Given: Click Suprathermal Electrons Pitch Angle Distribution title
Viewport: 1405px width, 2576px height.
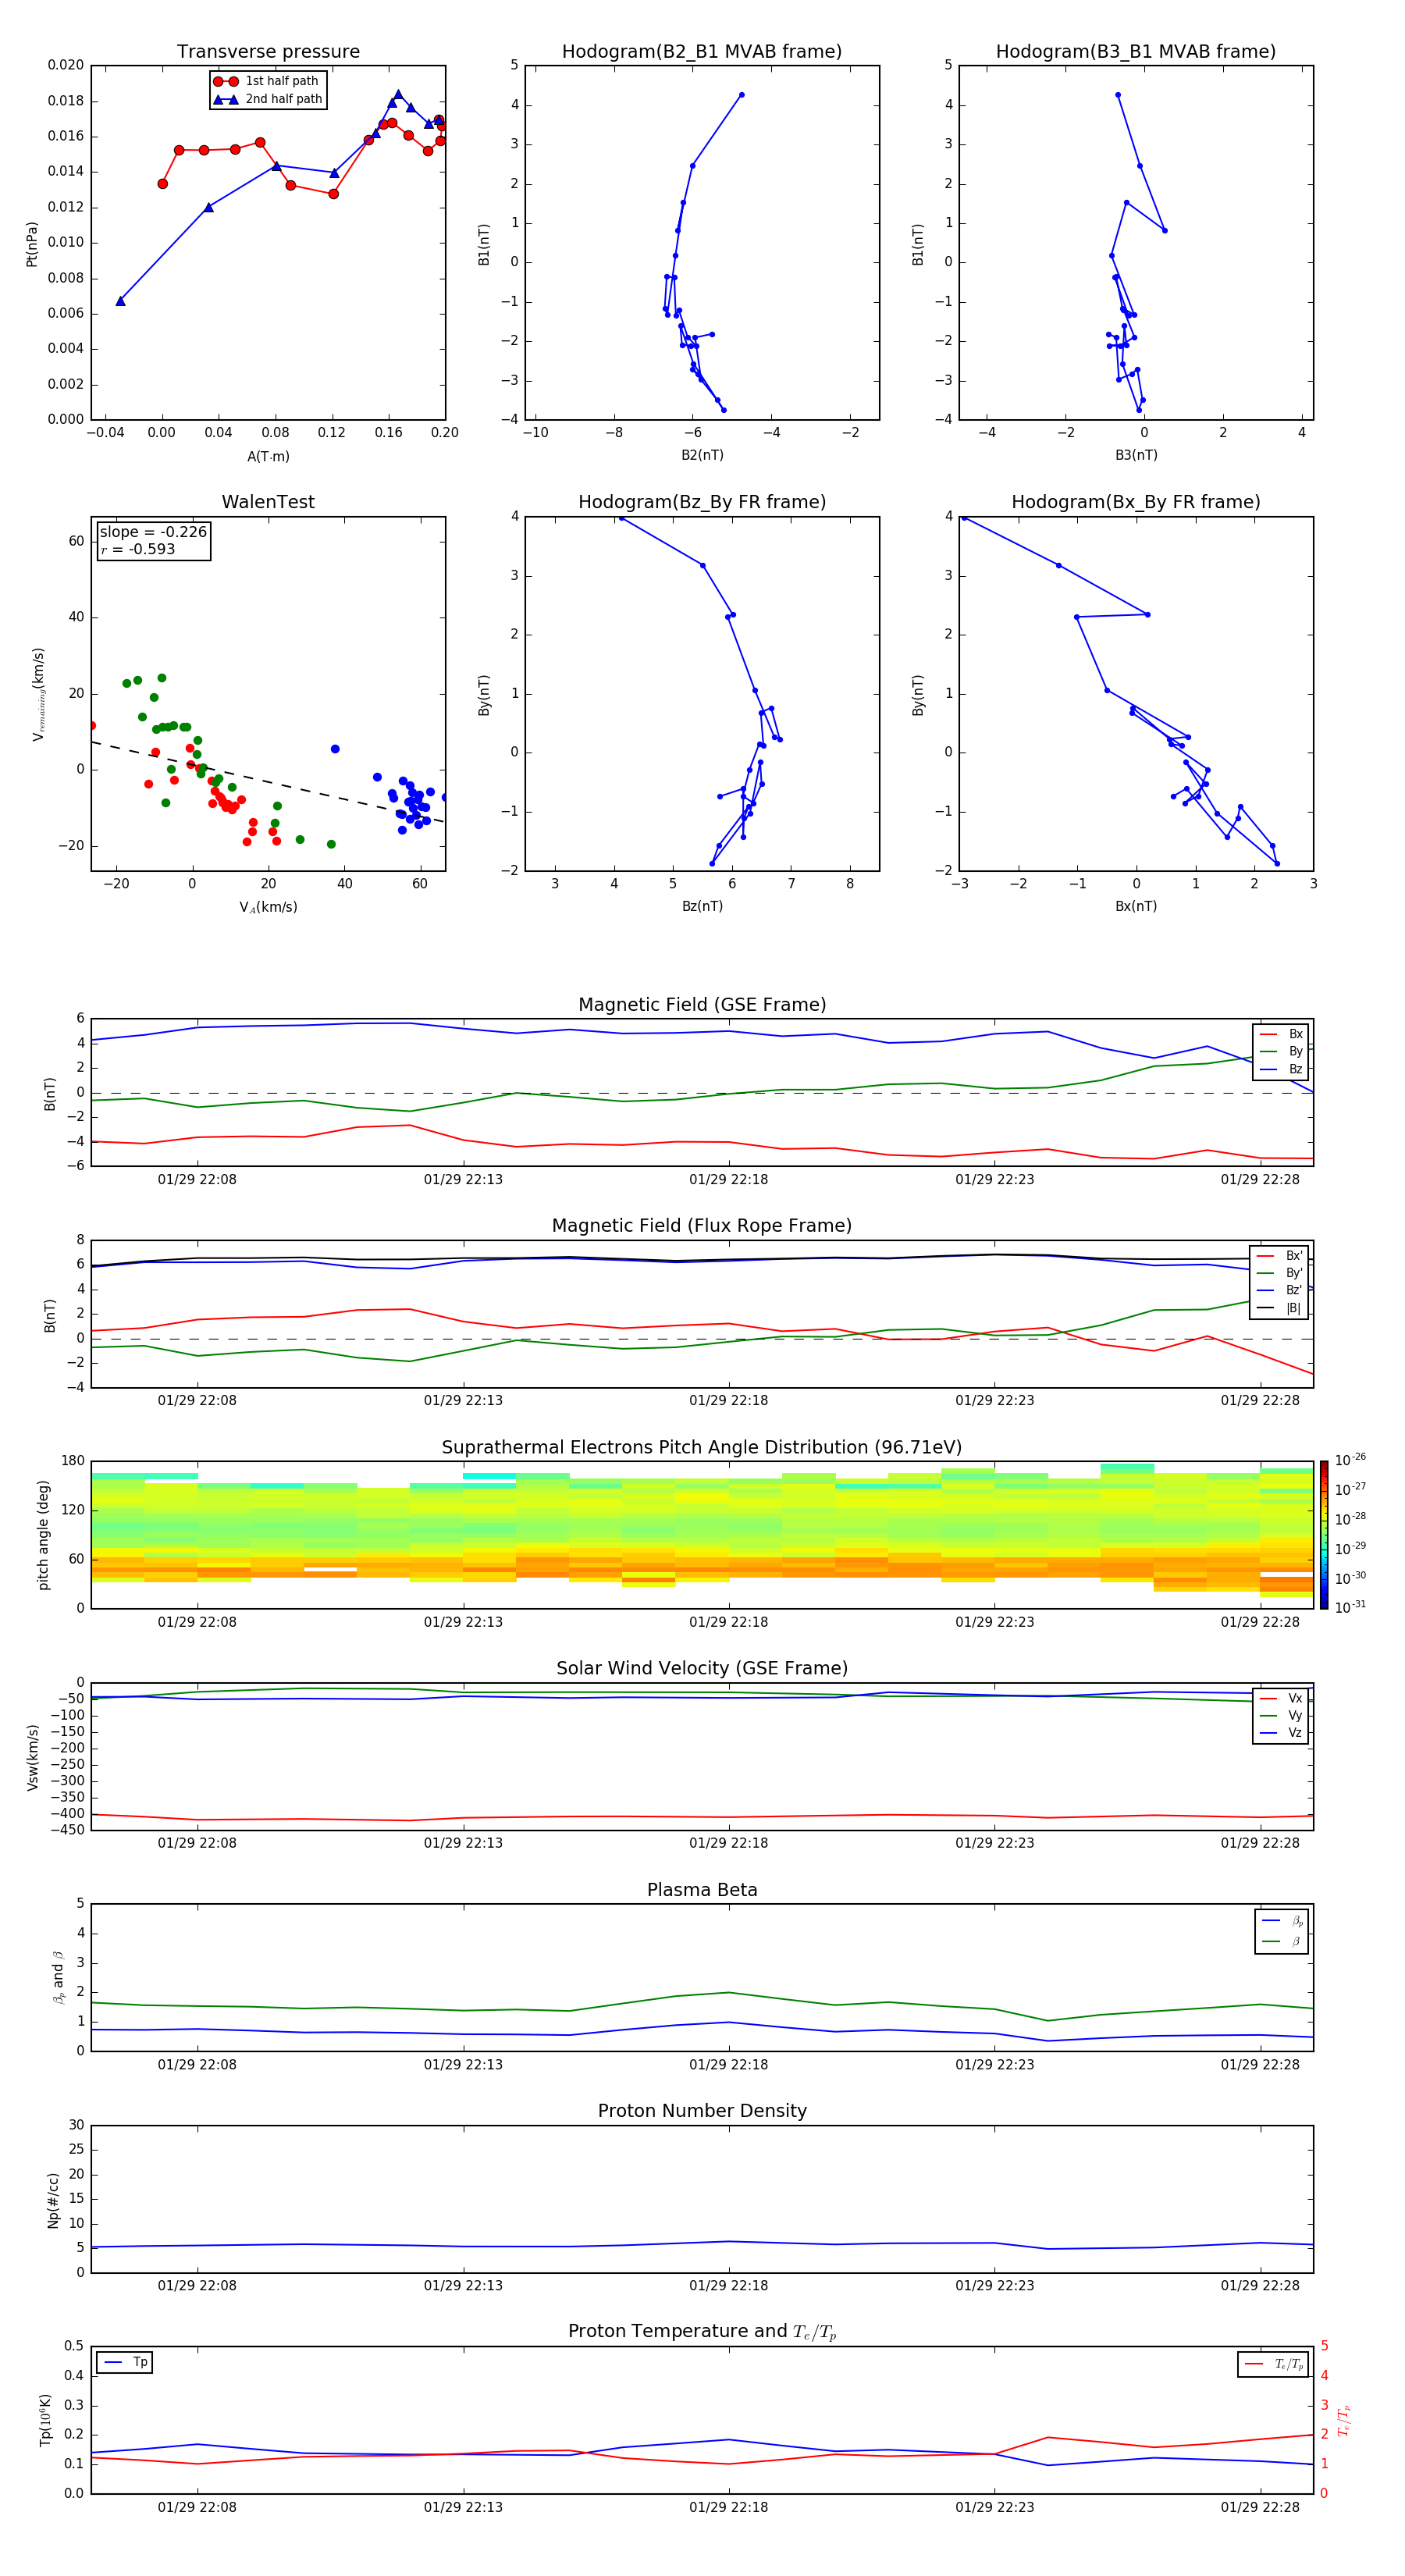Looking at the screenshot, I should (x=702, y=1447).
